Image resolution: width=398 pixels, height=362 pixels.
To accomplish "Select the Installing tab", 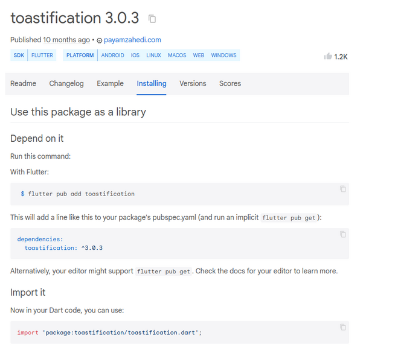I will click(x=152, y=83).
